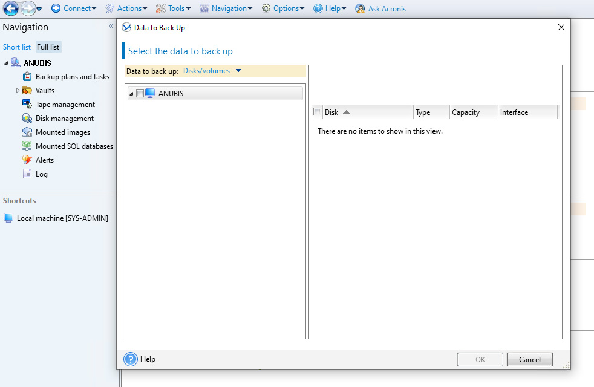Click the Connect globe icon
594x387 pixels.
tap(56, 8)
